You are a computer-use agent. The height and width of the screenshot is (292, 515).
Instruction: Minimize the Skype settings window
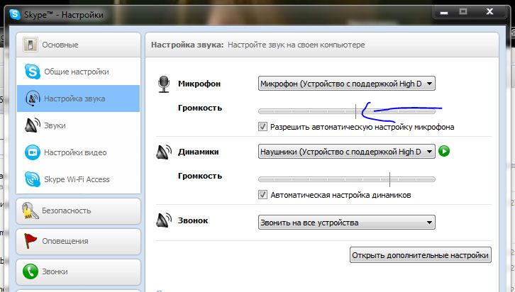point(444,13)
